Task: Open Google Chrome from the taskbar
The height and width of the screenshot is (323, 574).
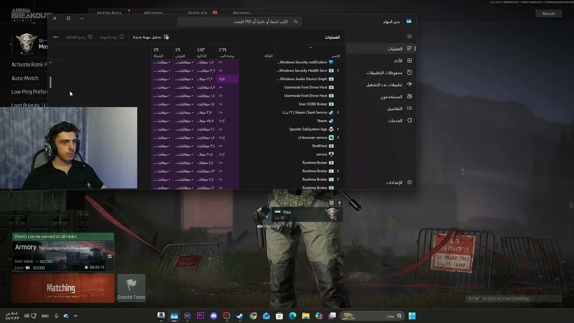Action: (x=253, y=316)
